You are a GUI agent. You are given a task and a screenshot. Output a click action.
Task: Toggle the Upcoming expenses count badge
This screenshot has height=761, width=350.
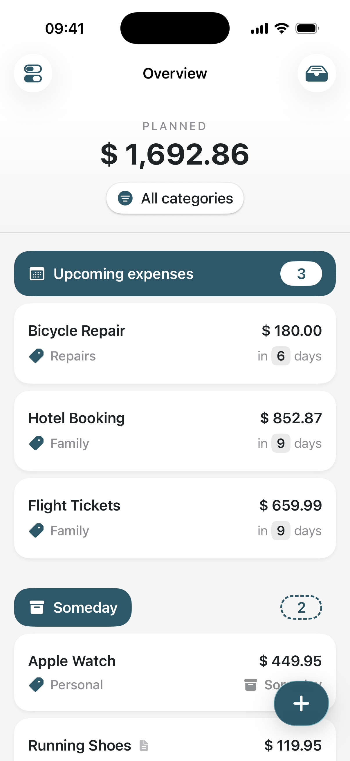pos(301,274)
